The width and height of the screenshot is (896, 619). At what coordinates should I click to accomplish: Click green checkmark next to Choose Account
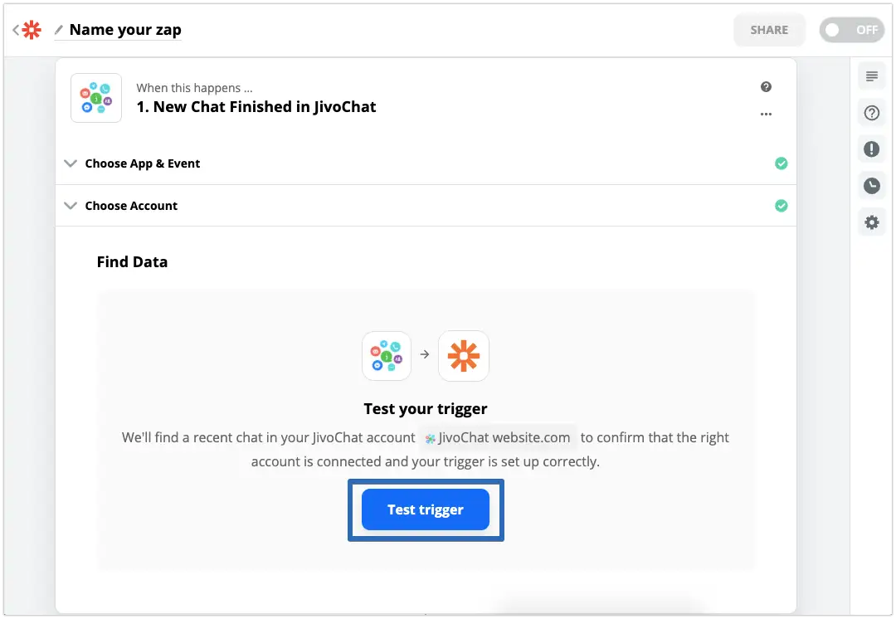(782, 206)
